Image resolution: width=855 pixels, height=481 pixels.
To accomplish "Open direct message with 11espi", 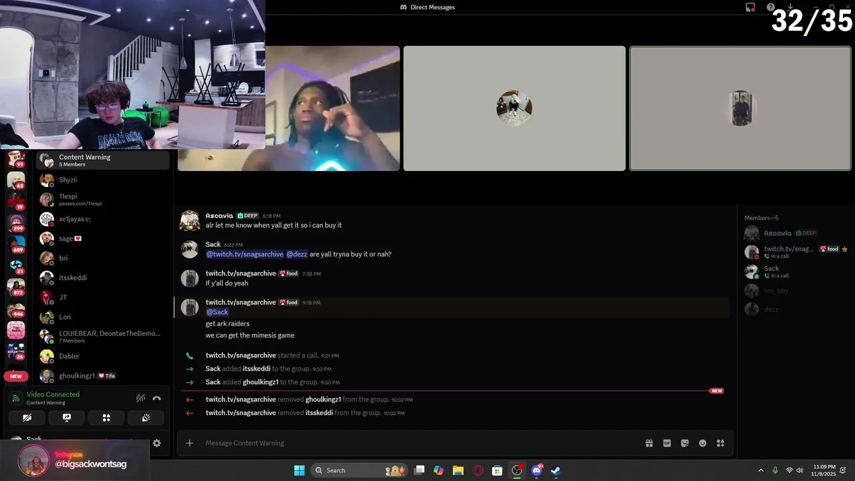I will tap(103, 199).
